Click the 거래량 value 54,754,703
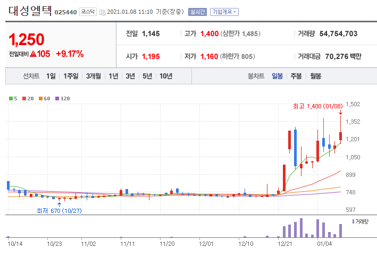 point(338,33)
